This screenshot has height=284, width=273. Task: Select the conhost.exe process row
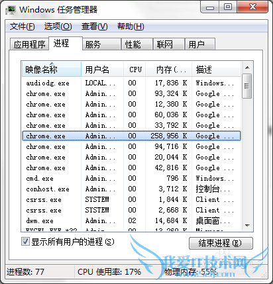coord(131,189)
